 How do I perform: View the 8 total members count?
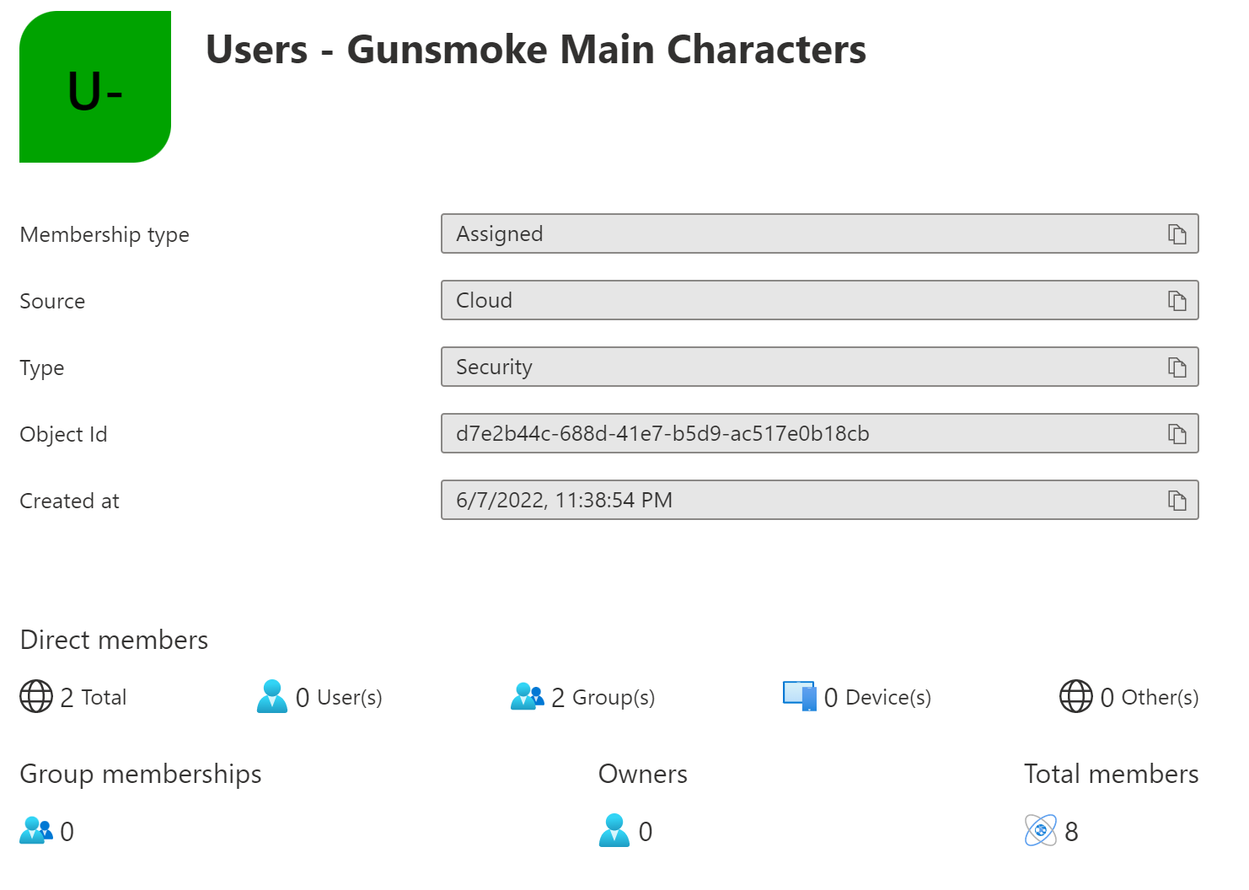tap(1071, 831)
